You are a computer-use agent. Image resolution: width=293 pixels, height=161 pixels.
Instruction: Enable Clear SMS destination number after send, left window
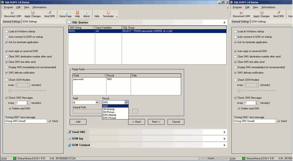7,57
